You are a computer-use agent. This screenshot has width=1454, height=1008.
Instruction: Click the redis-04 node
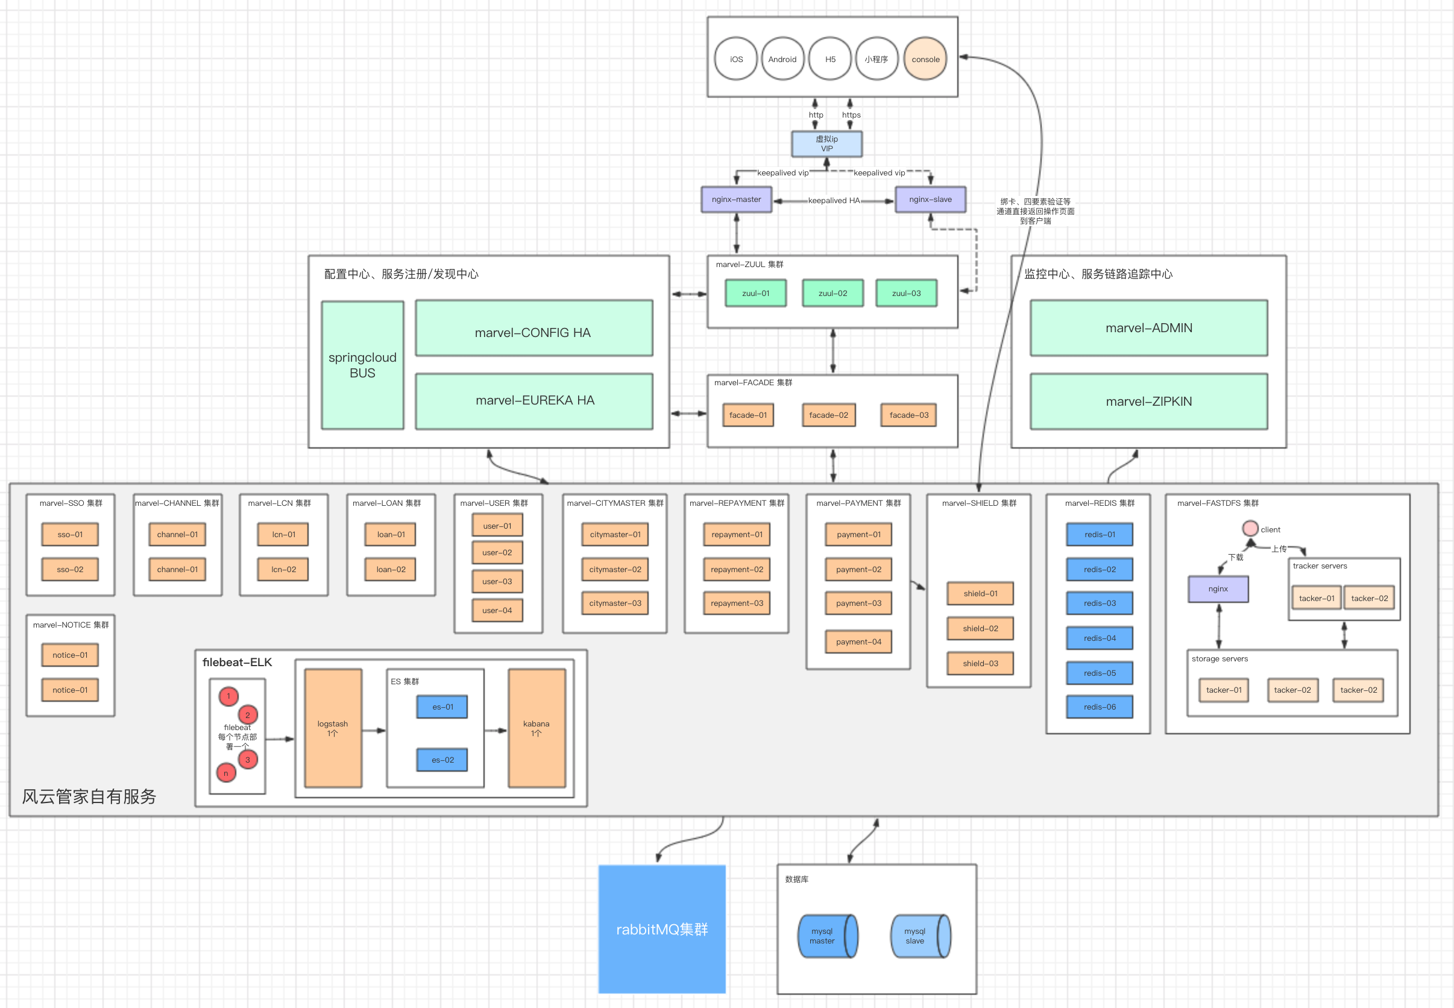pyautogui.click(x=1099, y=638)
